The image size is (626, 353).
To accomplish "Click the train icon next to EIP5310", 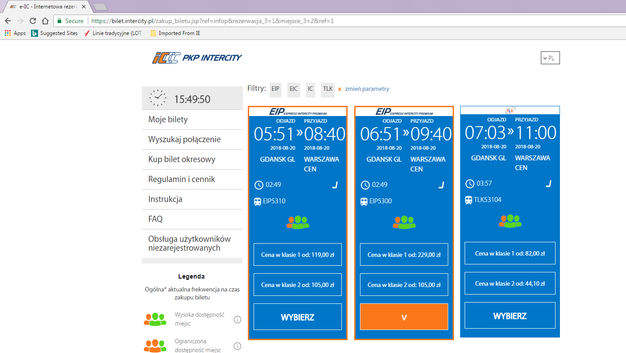I will (x=258, y=202).
